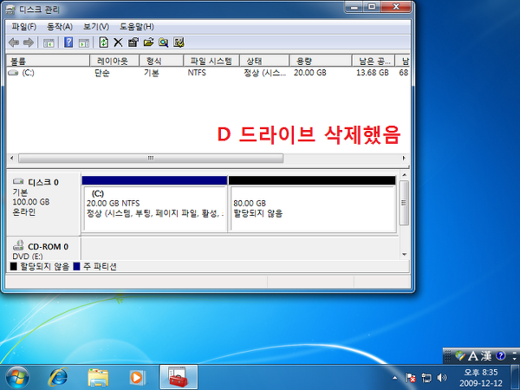
Task: Click the horizontal scrollbar right arrow
Action: click(404, 159)
